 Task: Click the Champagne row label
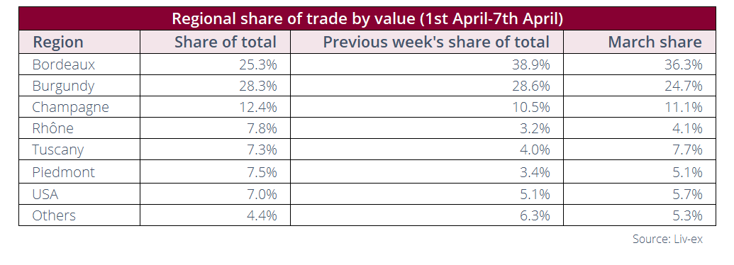click(71, 107)
